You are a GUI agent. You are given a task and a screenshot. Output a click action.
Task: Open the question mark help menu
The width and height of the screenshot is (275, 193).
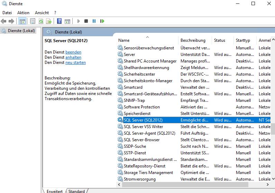[x=55, y=13]
